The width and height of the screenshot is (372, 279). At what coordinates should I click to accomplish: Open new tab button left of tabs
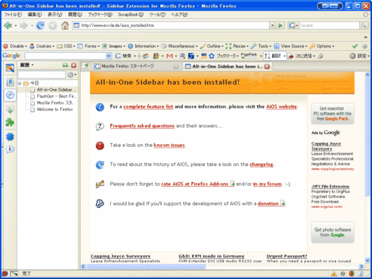pyautogui.click(x=85, y=66)
